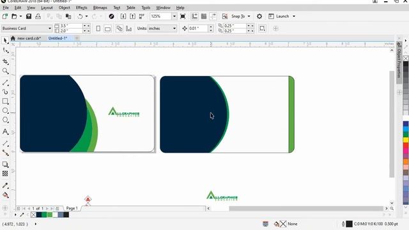Toggle show grid button
409x230 pixels.
pos(204,16)
